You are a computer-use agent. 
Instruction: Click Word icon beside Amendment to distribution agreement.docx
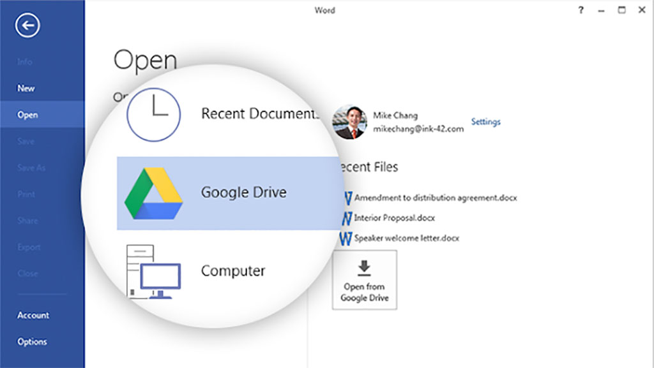tap(347, 198)
